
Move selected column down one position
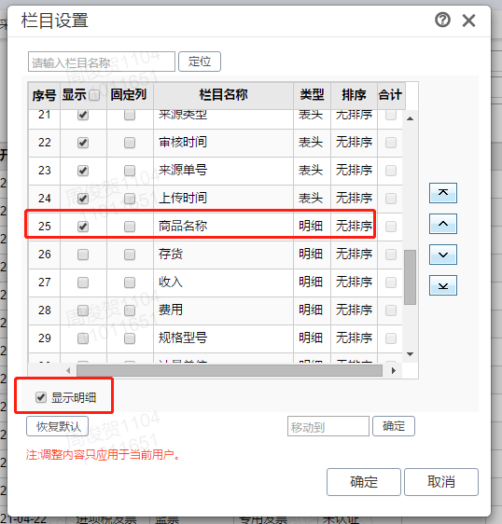pos(443,255)
